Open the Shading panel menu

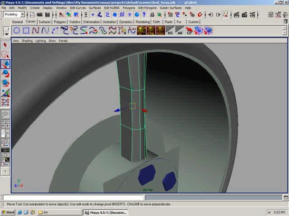click(27, 40)
